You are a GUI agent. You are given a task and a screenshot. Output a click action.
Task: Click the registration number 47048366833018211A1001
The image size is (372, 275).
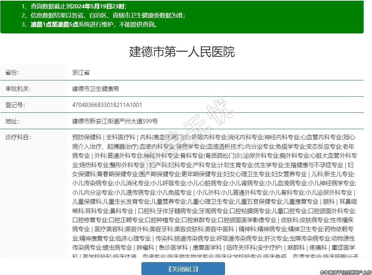(x=107, y=105)
